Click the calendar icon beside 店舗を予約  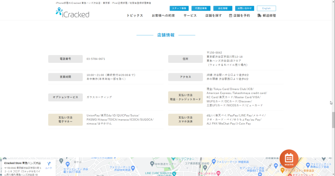tap(231, 16)
